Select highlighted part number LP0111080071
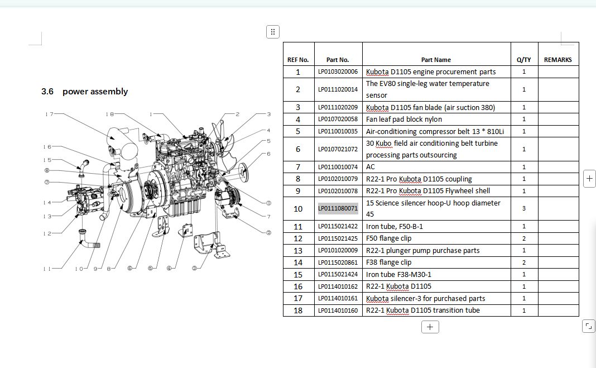 pyautogui.click(x=338, y=208)
